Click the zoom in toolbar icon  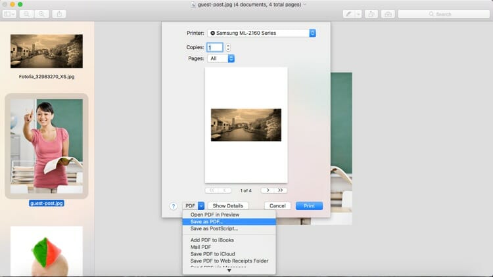[x=41, y=14]
